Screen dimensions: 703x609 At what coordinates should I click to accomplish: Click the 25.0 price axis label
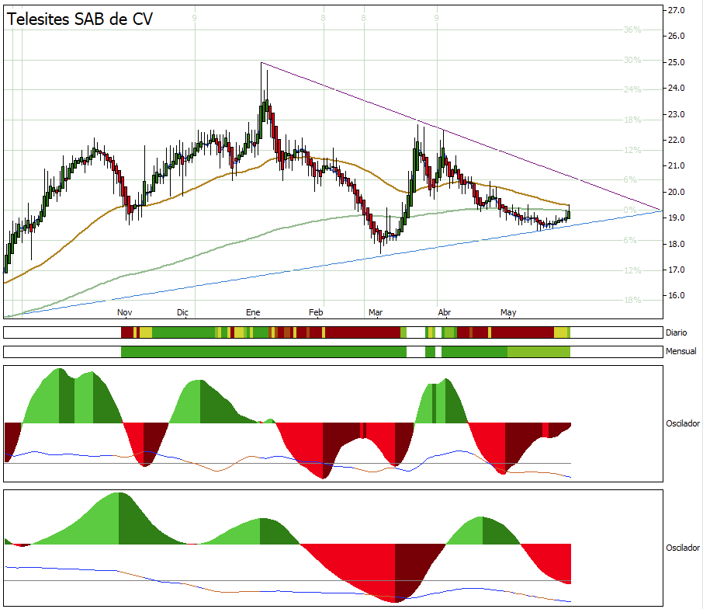coord(676,62)
